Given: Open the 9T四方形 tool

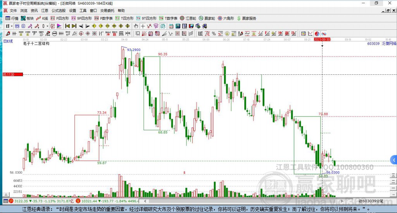Looking at the screenshot, I should 146,18.
